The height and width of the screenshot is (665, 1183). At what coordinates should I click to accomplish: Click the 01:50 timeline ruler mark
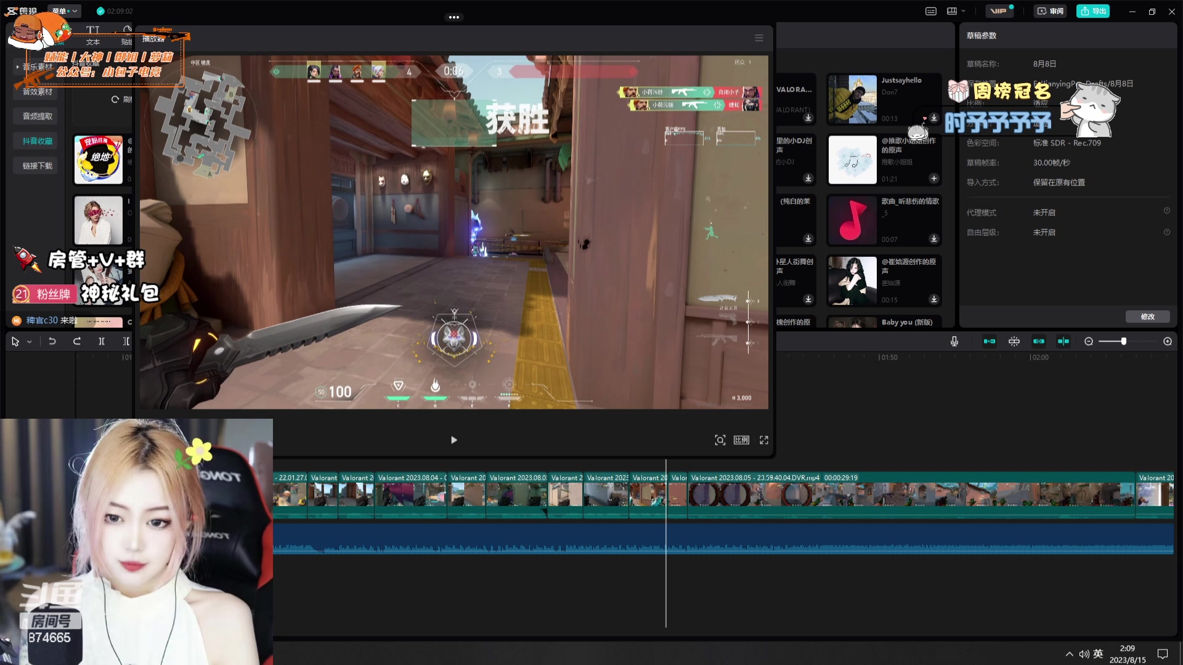(888, 357)
